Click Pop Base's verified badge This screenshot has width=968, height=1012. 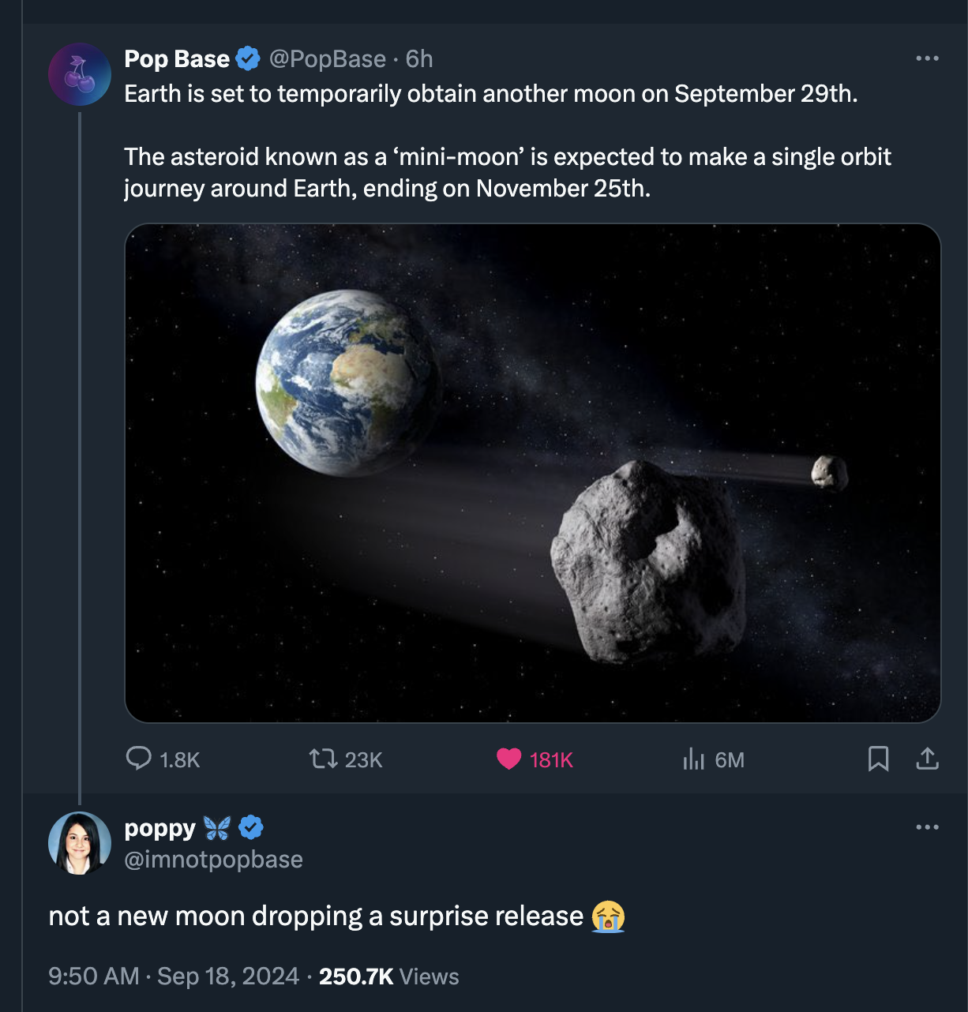[x=247, y=58]
